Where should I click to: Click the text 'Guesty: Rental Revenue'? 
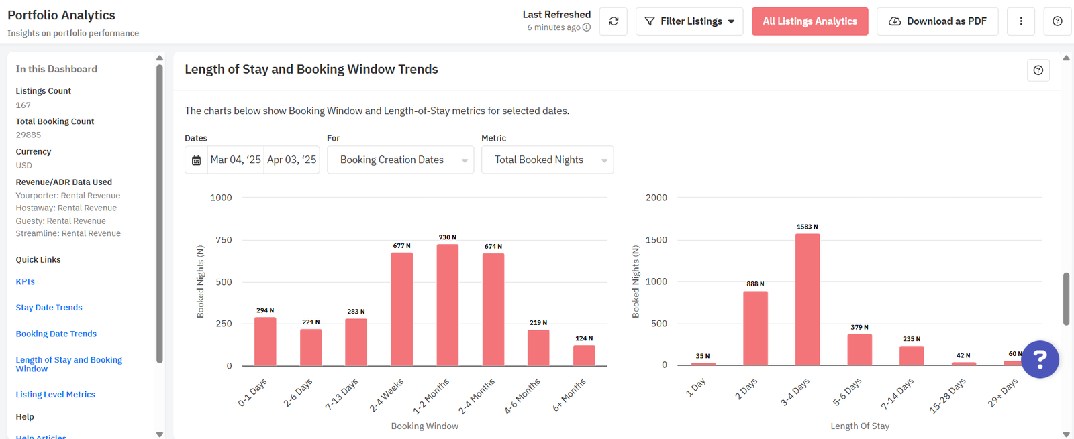coord(61,221)
